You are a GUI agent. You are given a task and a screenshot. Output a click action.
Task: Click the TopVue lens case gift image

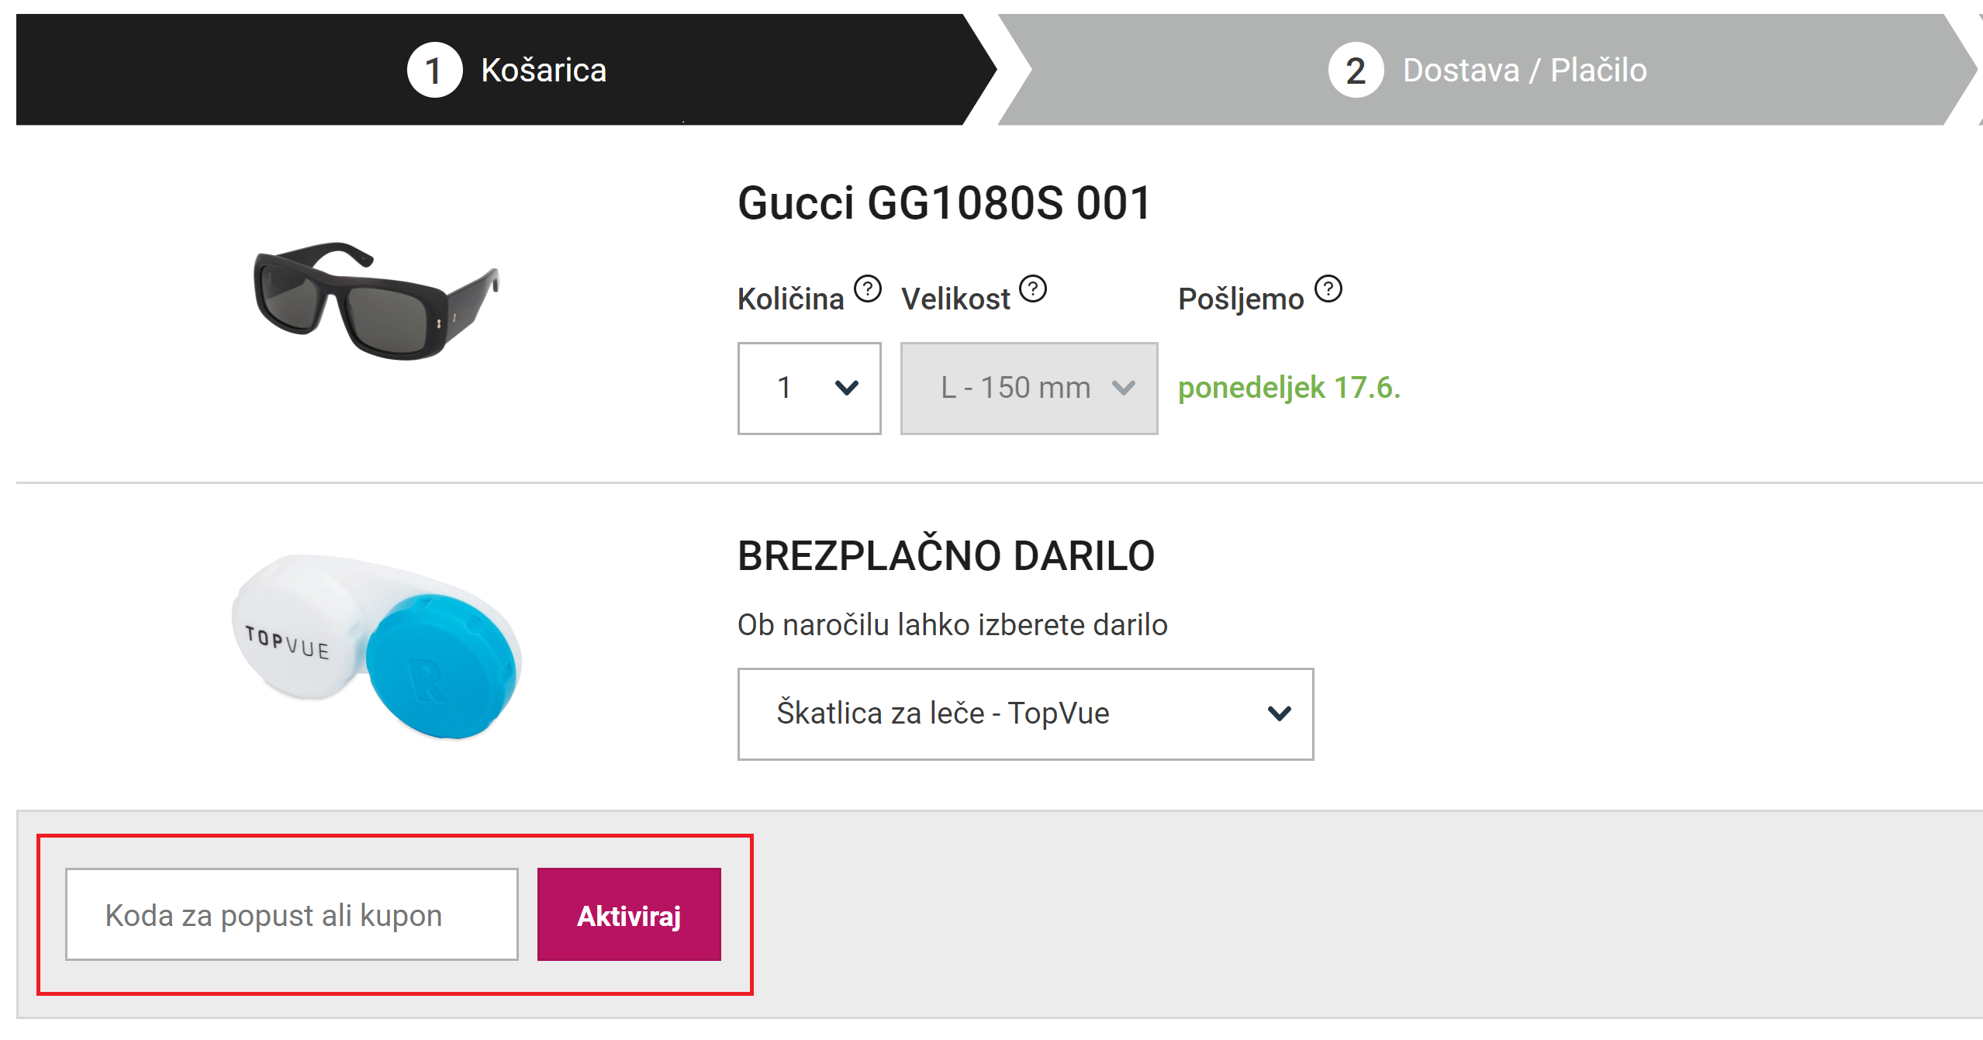(x=377, y=646)
